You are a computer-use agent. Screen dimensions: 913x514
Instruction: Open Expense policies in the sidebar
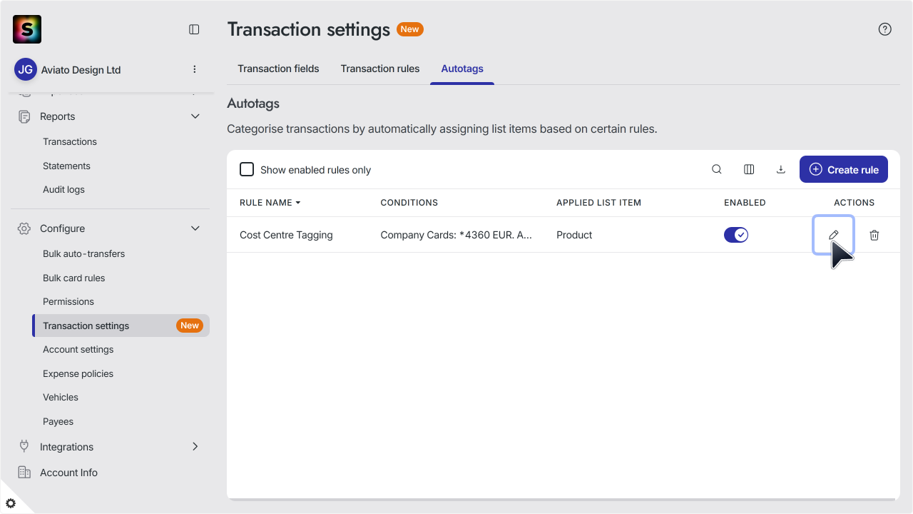click(x=78, y=373)
